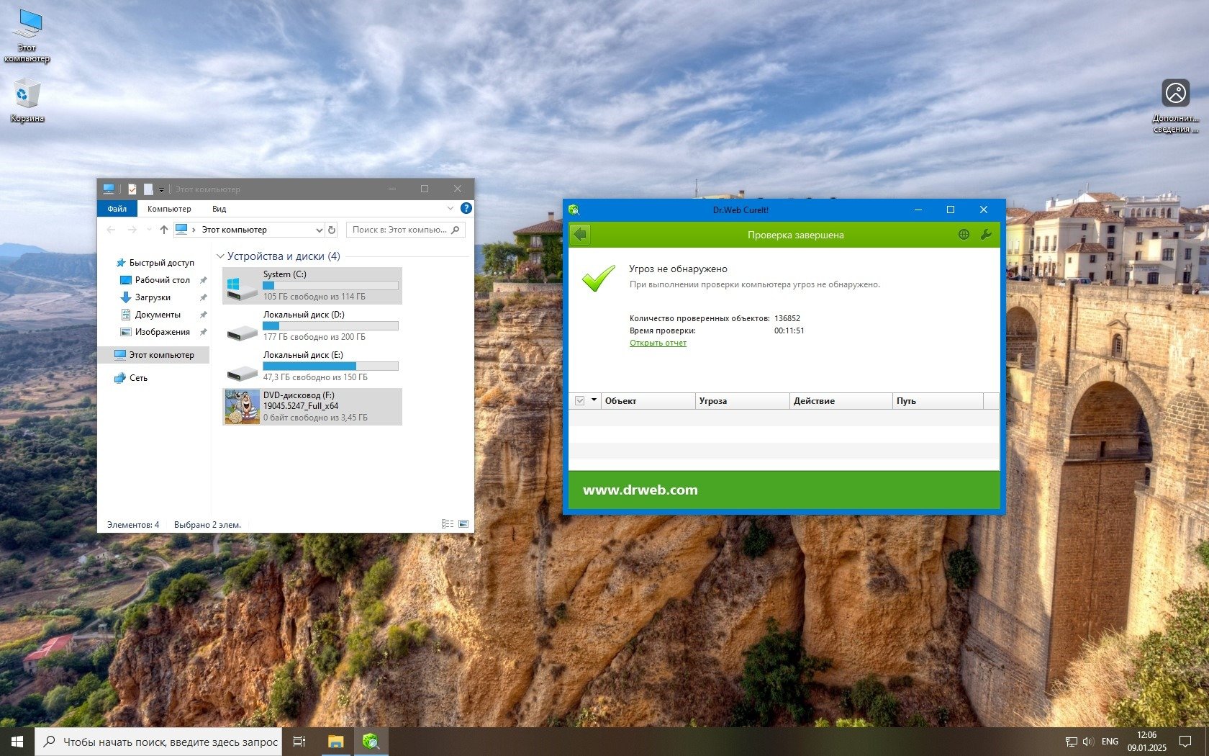Click the Properties quick access toolbar icon
Image resolution: width=1209 pixels, height=756 pixels.
tap(132, 189)
